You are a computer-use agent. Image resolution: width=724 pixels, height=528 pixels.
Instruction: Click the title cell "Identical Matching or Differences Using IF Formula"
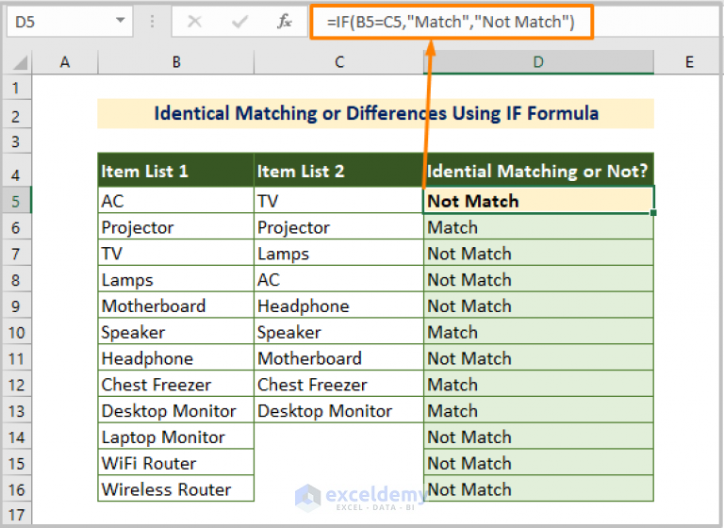pos(376,113)
